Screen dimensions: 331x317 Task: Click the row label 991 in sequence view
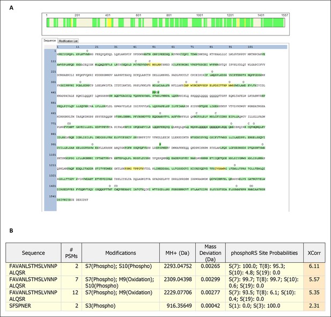(x=53, y=144)
